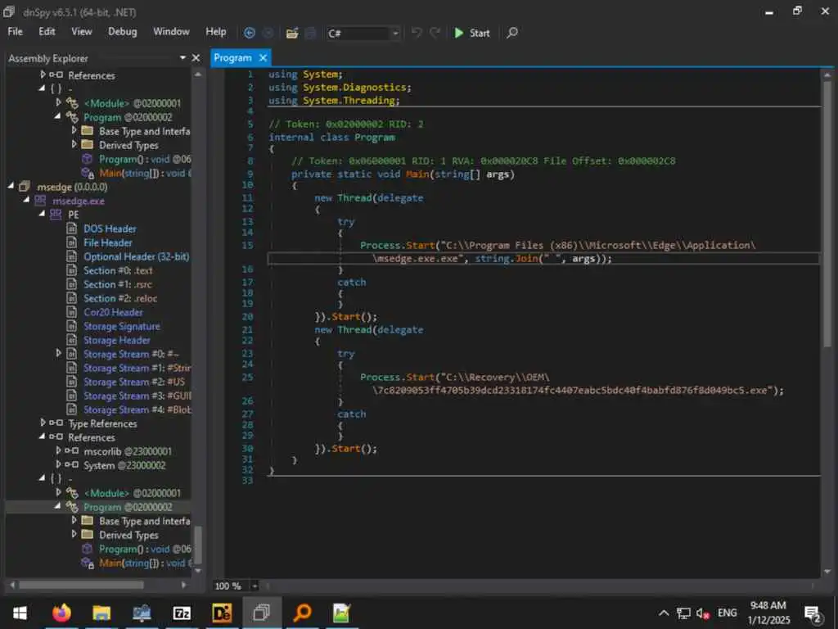This screenshot has height=629, width=838.
Task: Open 7-Zip from the taskbar
Action: click(182, 613)
